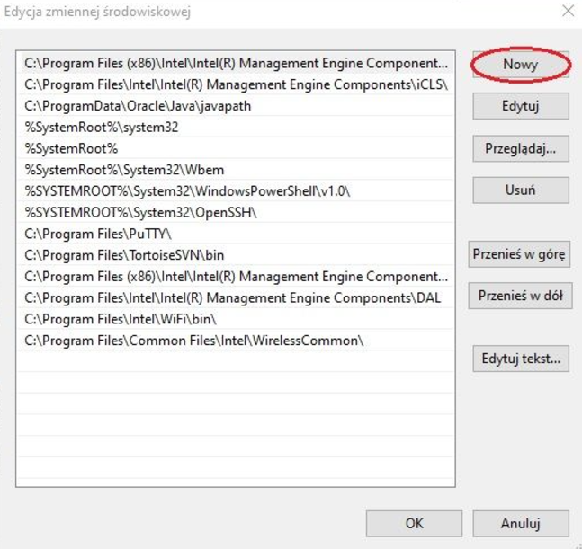Viewport: 582px width, 549px height.
Task: Select the Intel WirelessCommon path entry
Action: (x=193, y=341)
